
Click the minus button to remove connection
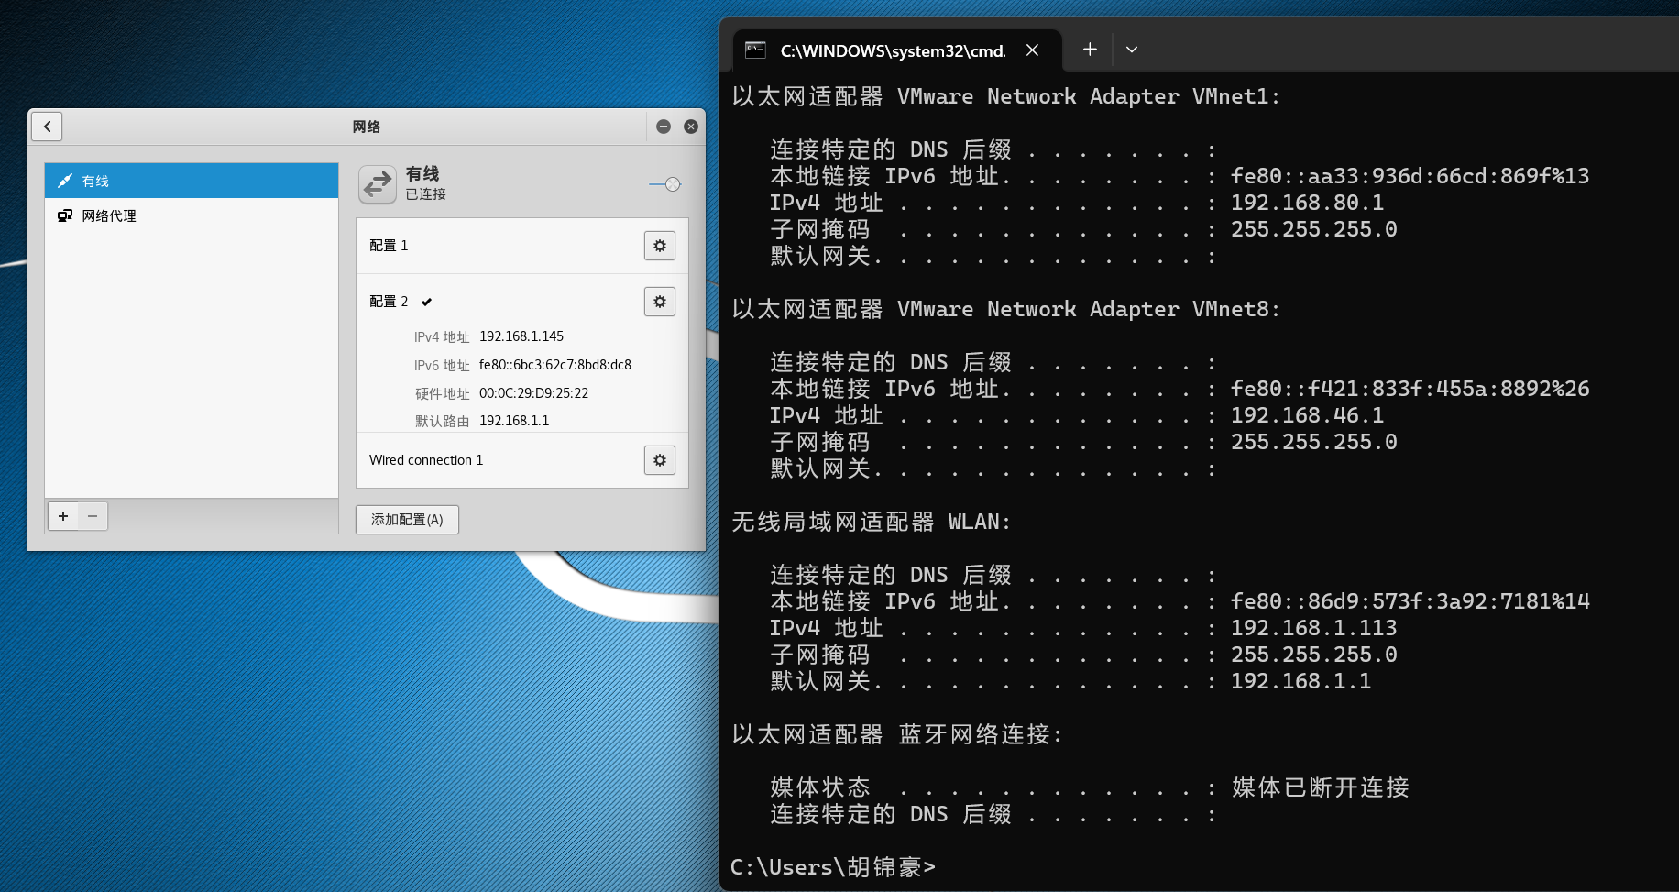tap(93, 516)
